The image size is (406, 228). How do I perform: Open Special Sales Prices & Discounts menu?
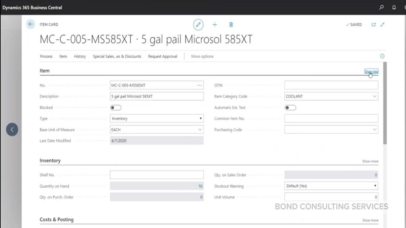[117, 56]
